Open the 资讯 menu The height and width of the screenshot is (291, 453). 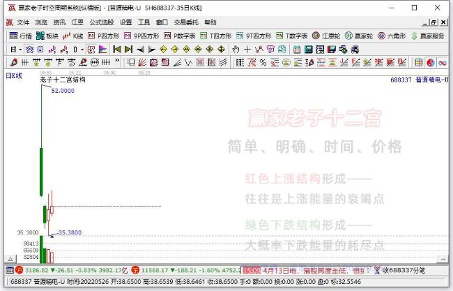click(x=59, y=22)
